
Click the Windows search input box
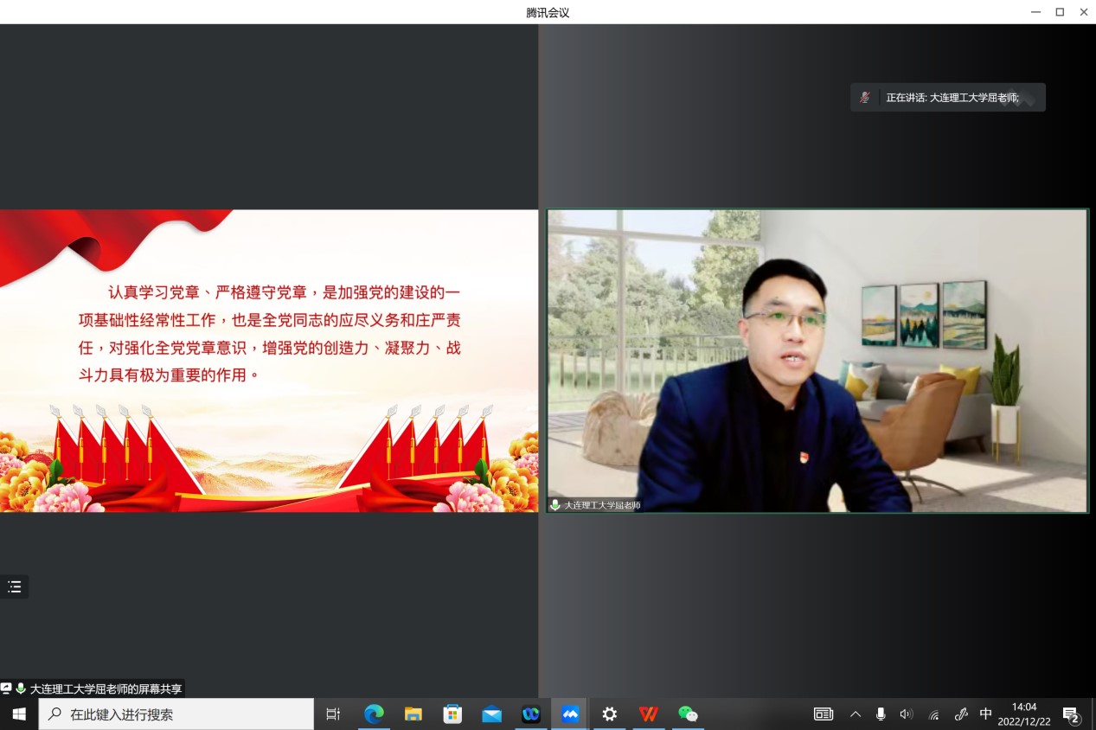coord(177,714)
